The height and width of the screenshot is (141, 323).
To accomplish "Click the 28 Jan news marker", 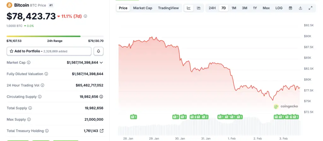I will [x=134, y=117].
